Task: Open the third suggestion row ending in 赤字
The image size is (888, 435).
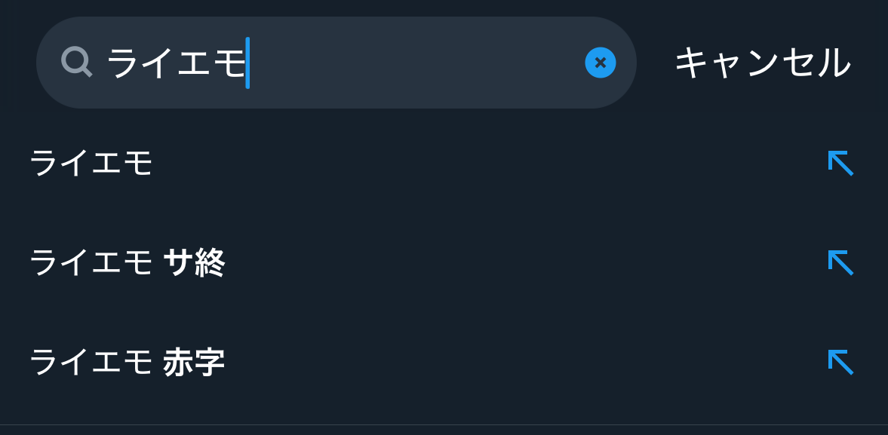Action: pyautogui.click(x=444, y=362)
